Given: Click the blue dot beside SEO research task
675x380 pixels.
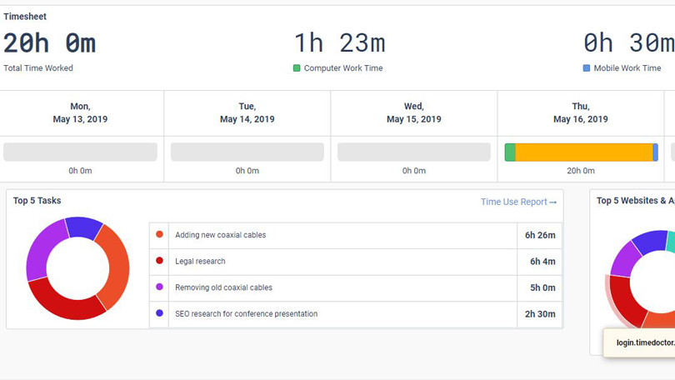Looking at the screenshot, I should [159, 314].
